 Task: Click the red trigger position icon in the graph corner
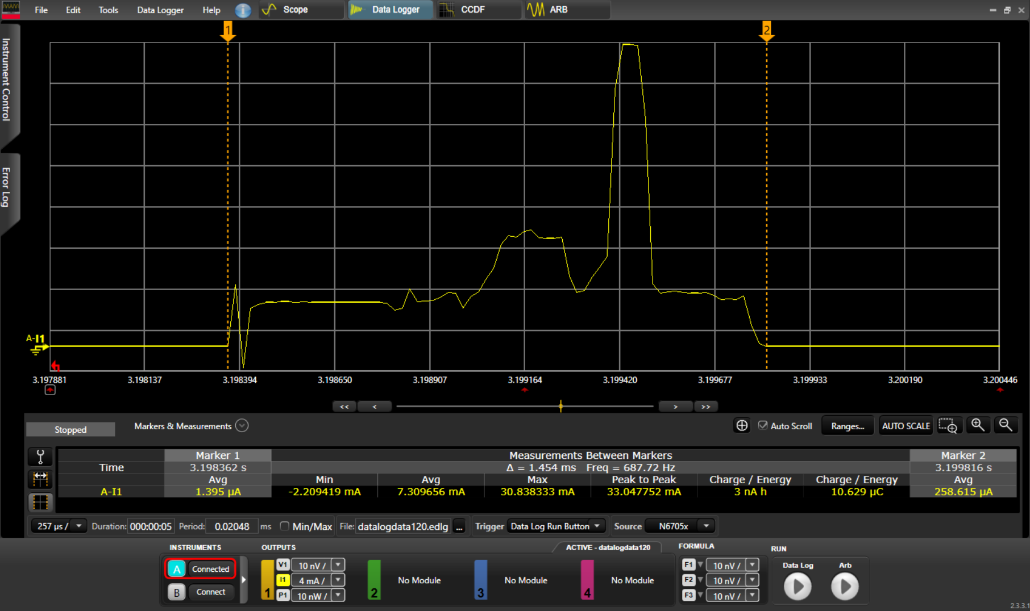55,365
